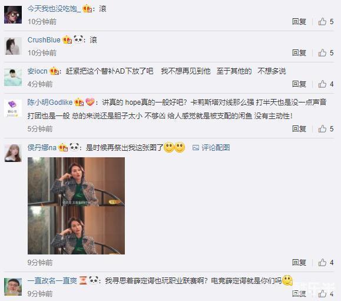The height and width of the screenshot is (301, 341).
Task: Open the username 一直改名一直爽 profile
Action: point(52,280)
